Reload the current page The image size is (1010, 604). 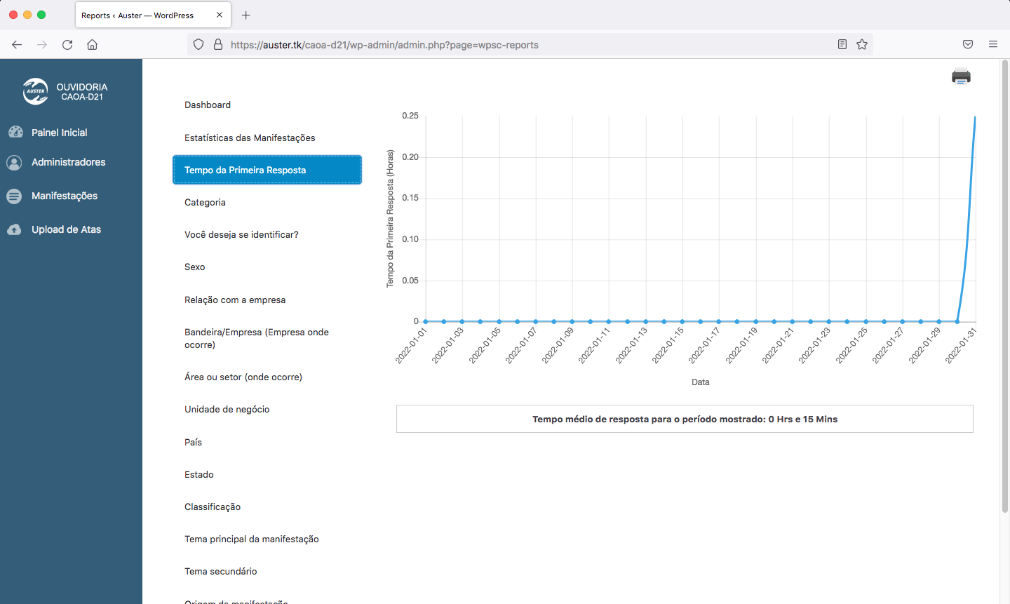(x=67, y=44)
